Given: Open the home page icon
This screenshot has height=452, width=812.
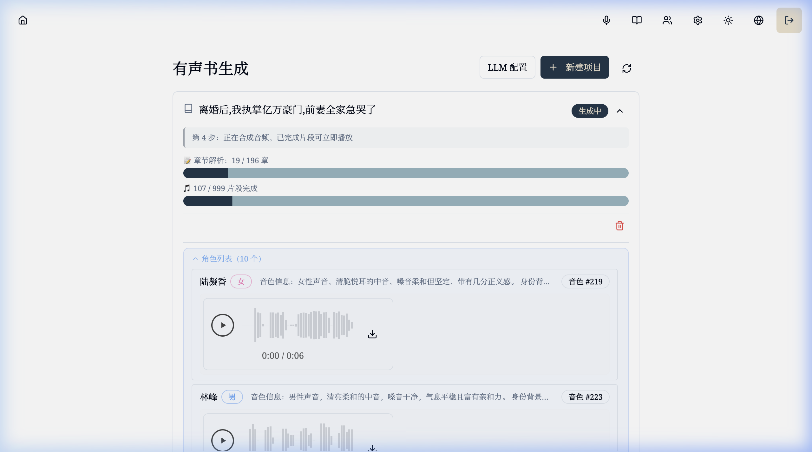Looking at the screenshot, I should pos(23,20).
